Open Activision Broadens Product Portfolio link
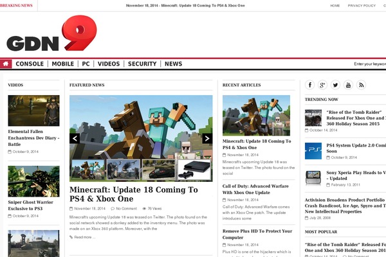 345,206
